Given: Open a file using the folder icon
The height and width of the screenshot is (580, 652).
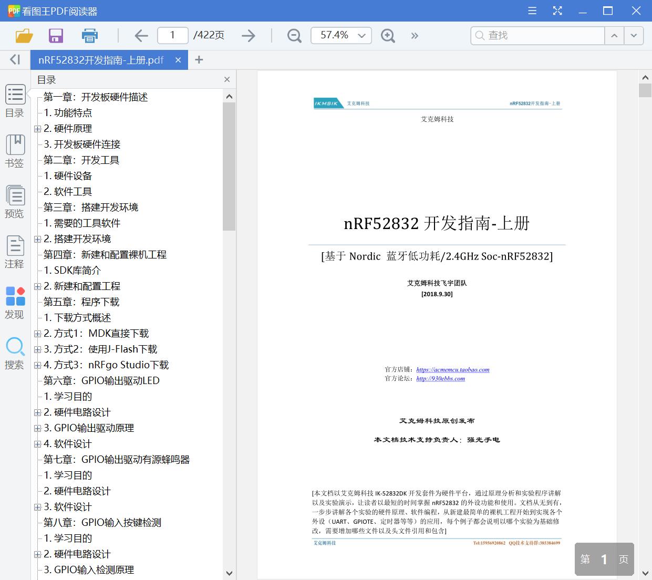Looking at the screenshot, I should [24, 35].
